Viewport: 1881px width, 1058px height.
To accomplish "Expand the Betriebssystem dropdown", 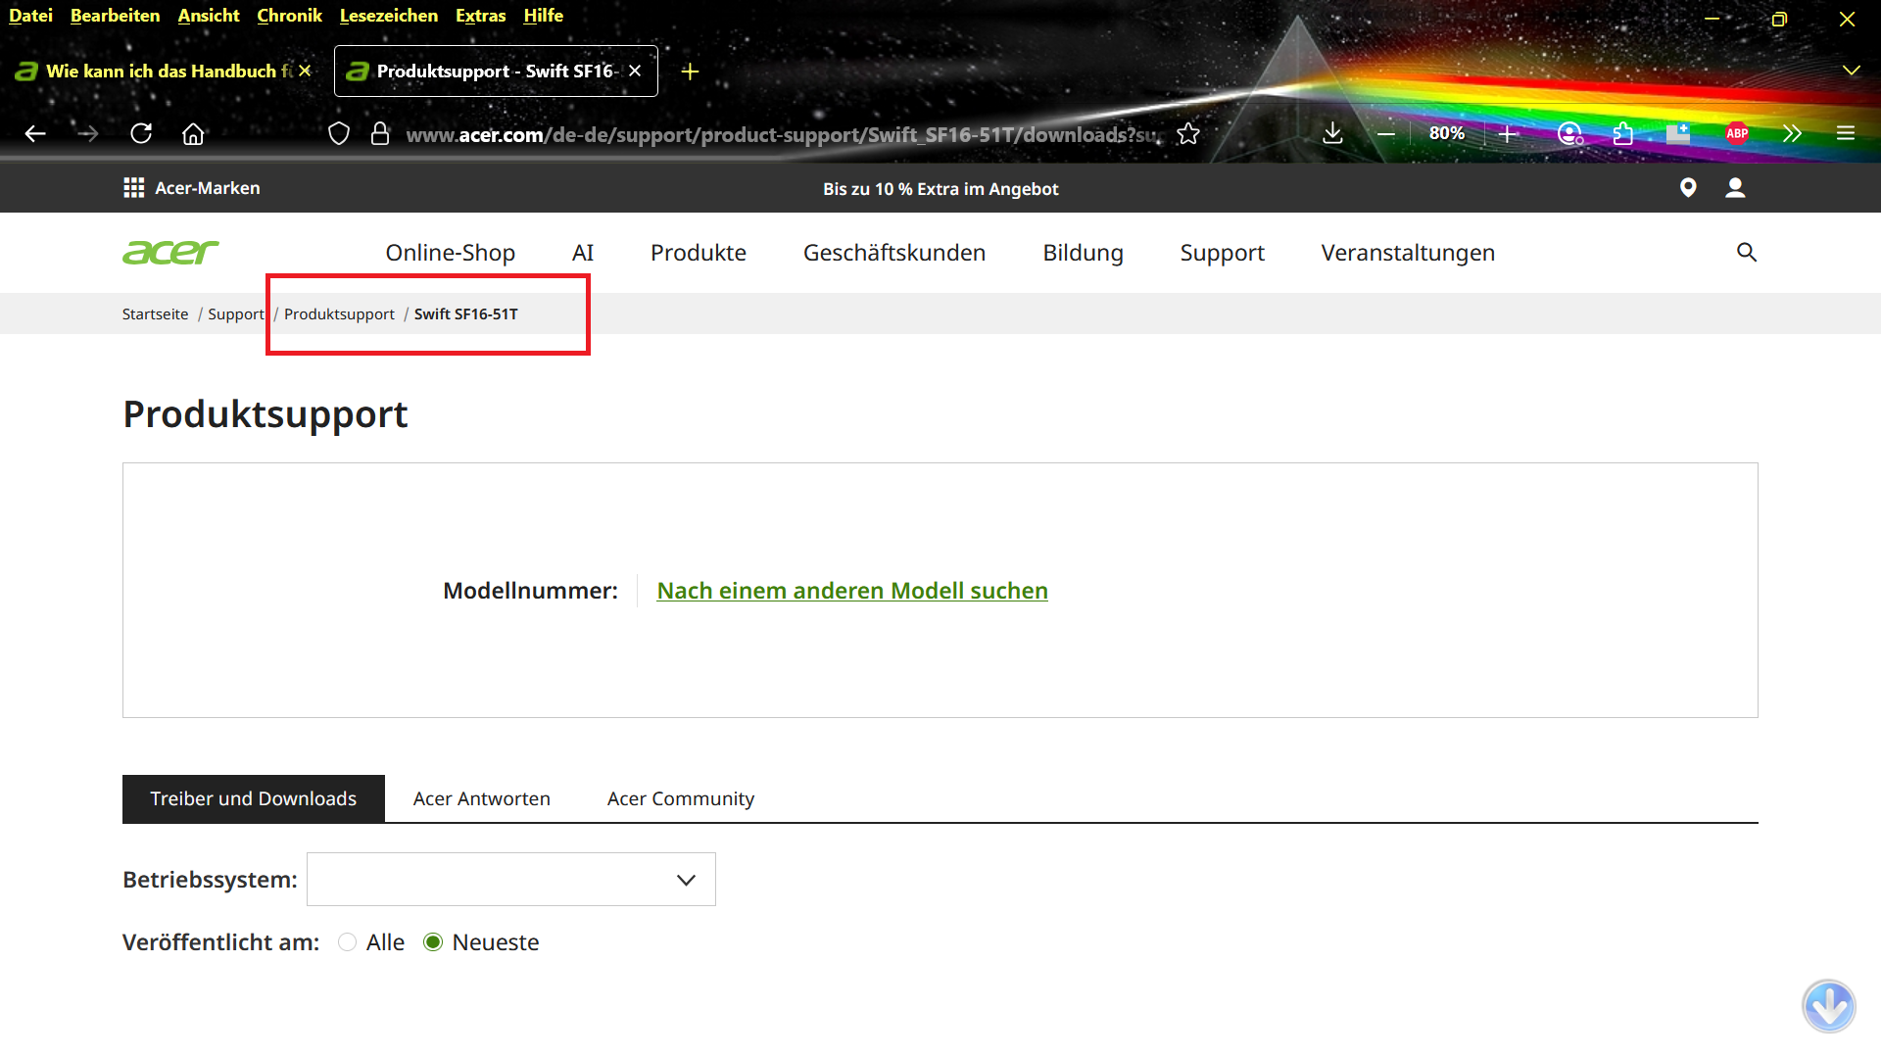I will point(511,880).
